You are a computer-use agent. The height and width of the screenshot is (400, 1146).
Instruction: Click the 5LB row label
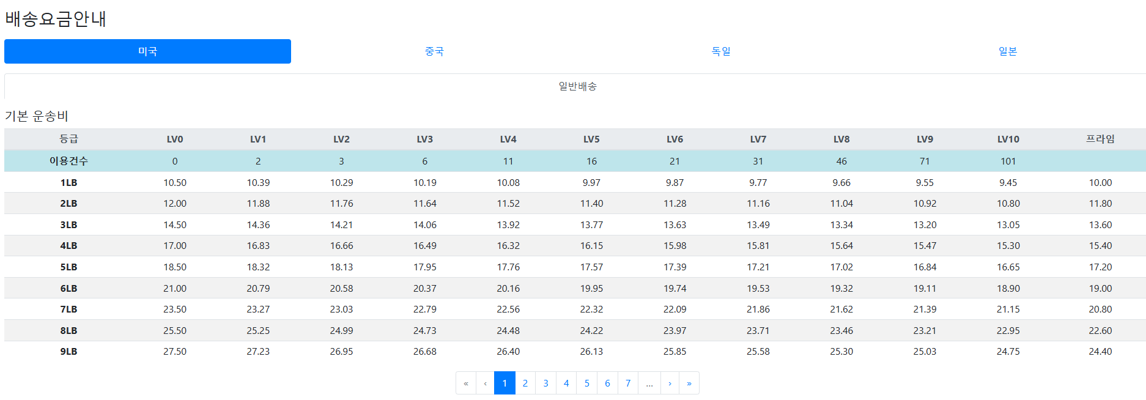(x=68, y=267)
